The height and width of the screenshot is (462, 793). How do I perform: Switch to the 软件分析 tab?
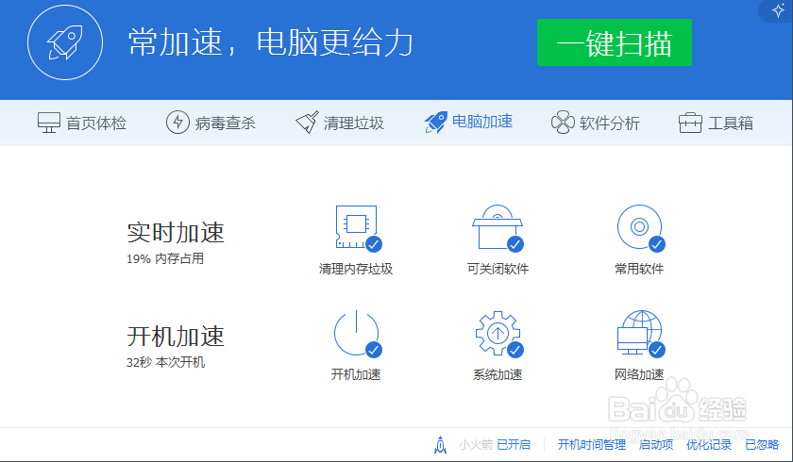coord(596,123)
